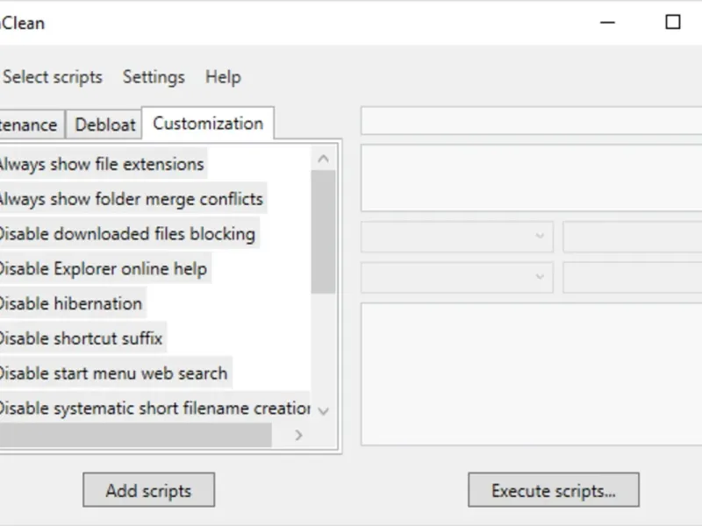Select Disable shortcut suffix script

point(81,338)
